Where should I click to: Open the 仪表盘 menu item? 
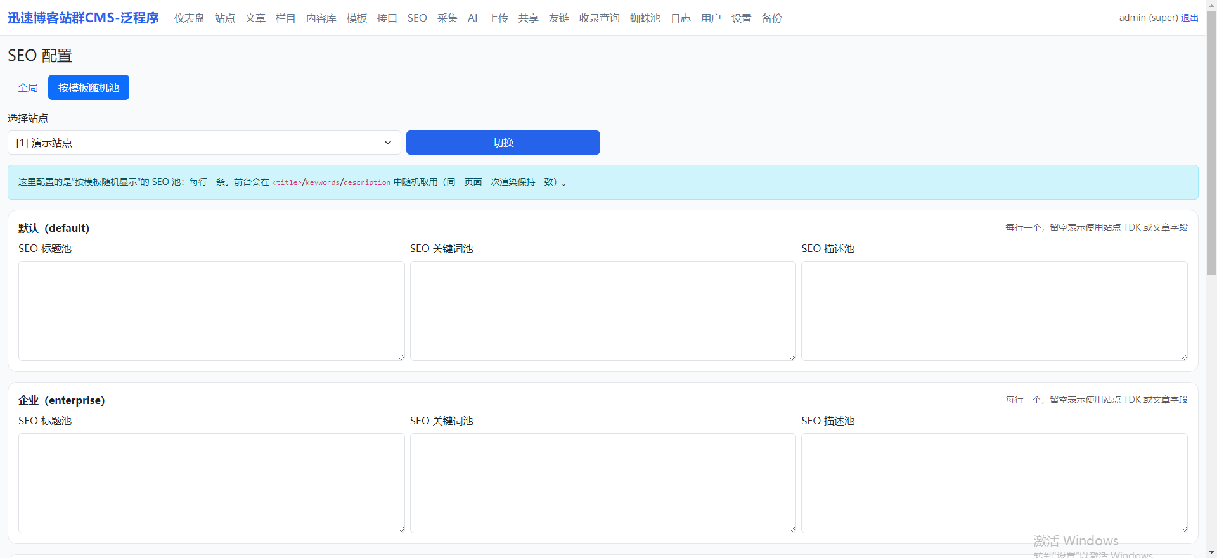pos(189,18)
